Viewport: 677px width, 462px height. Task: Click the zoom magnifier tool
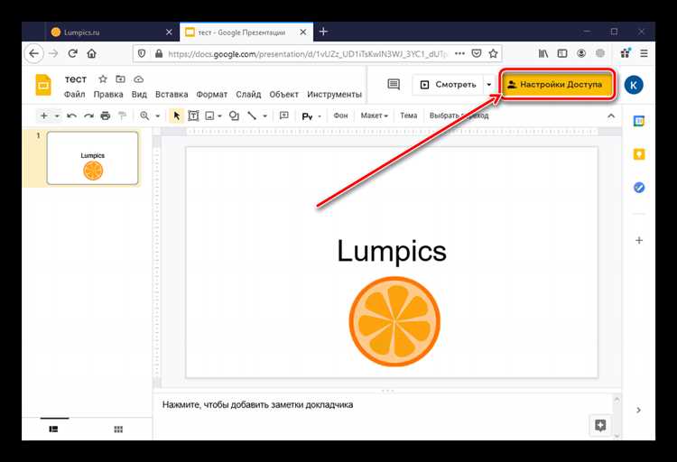tap(144, 115)
